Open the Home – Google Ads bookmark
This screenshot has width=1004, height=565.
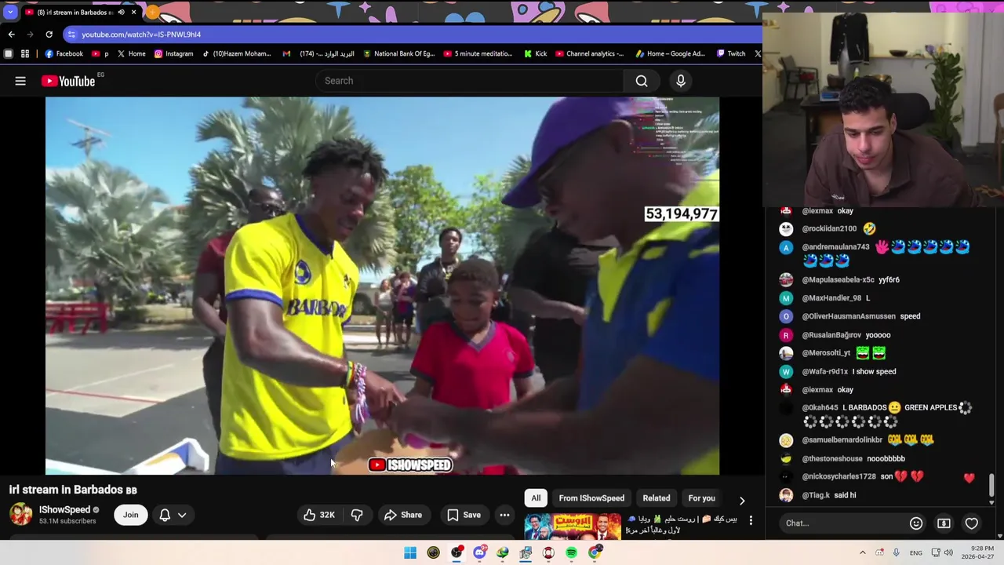click(670, 53)
